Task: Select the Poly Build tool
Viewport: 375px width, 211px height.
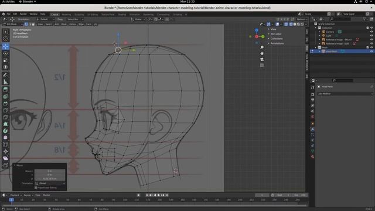Action: [5, 124]
